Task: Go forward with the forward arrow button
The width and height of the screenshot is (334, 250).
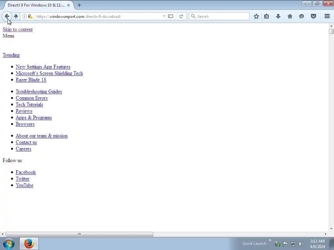Action: [x=16, y=16]
